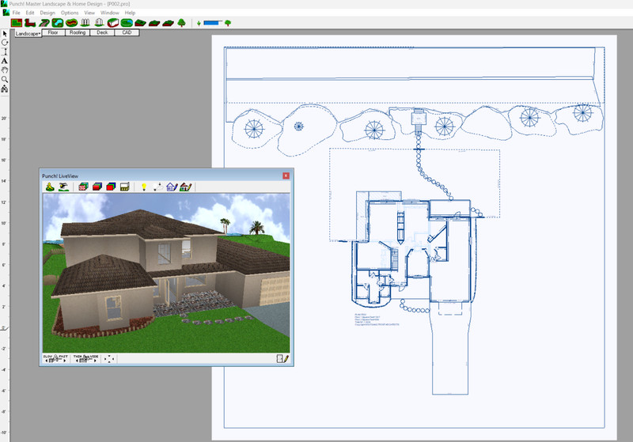Open the Window menu
The height and width of the screenshot is (442, 633).
(109, 13)
